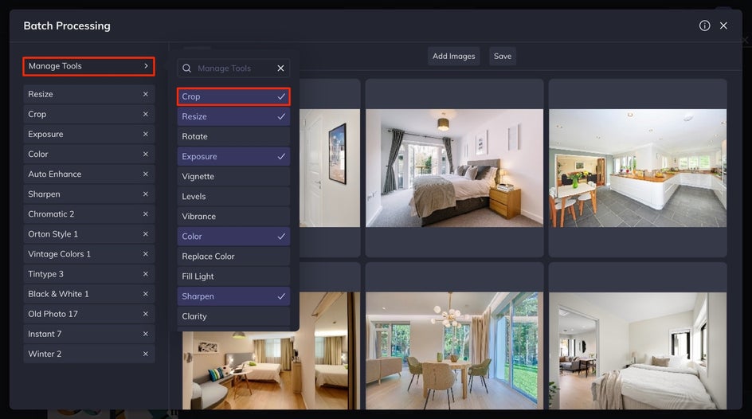Screen dimensions: 752x419
Task: Remove the Vintage Colors 1 entry
Action: [145, 253]
